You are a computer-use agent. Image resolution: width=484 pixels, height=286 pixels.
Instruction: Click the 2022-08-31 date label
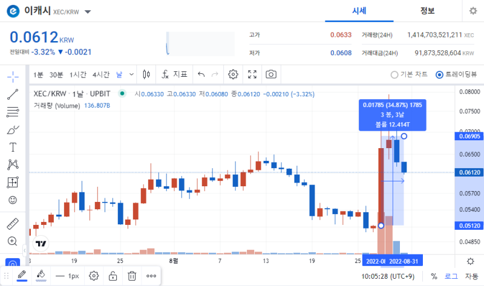coord(404,261)
